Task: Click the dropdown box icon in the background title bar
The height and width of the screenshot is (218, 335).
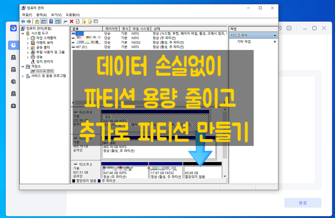Action: click(x=289, y=28)
